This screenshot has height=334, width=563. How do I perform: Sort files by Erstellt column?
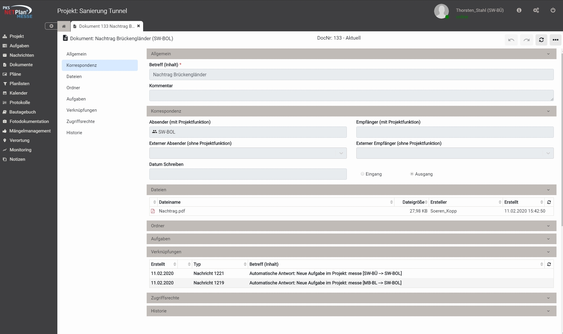542,202
